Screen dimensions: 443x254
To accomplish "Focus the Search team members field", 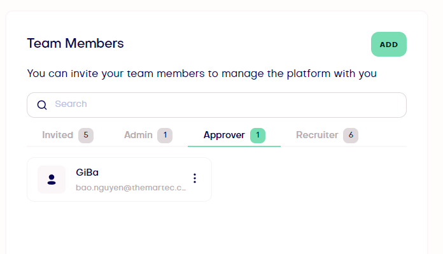I will 216,105.
